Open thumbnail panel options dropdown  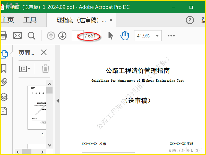(25, 69)
